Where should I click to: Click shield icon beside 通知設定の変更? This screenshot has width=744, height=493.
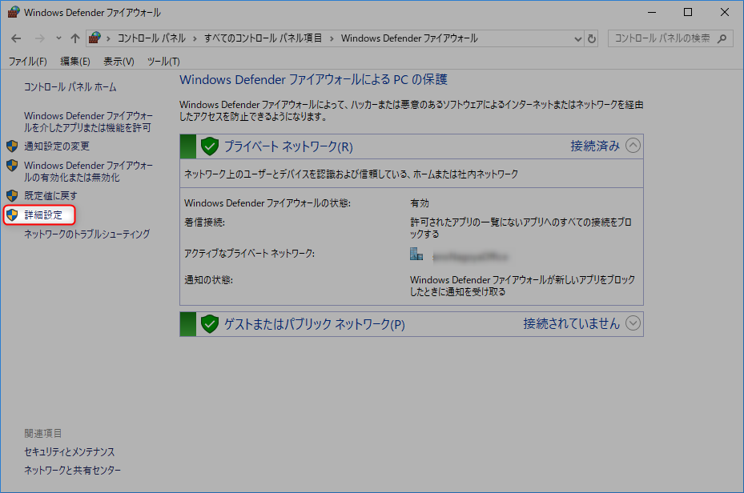[x=12, y=146]
